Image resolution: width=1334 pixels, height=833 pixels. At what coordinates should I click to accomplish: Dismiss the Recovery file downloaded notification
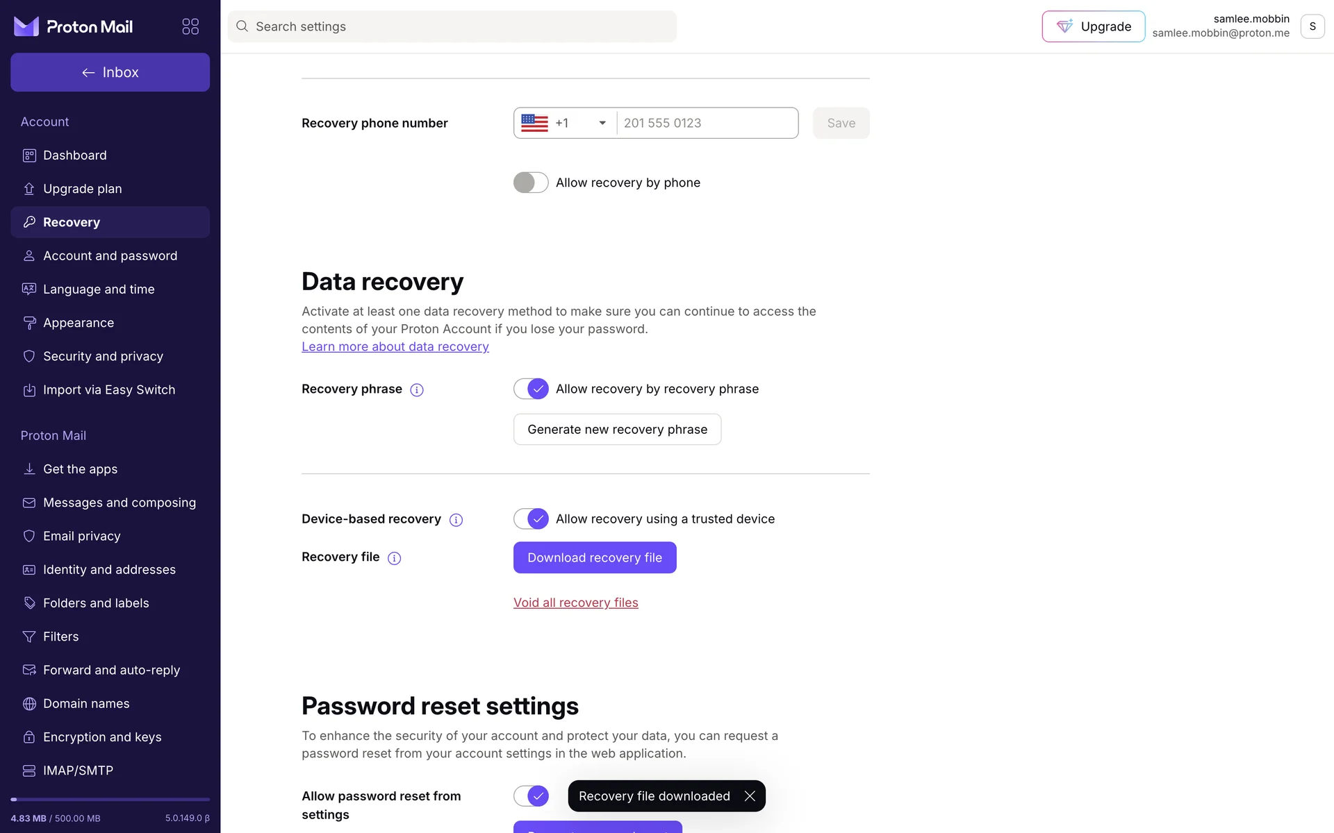click(750, 796)
